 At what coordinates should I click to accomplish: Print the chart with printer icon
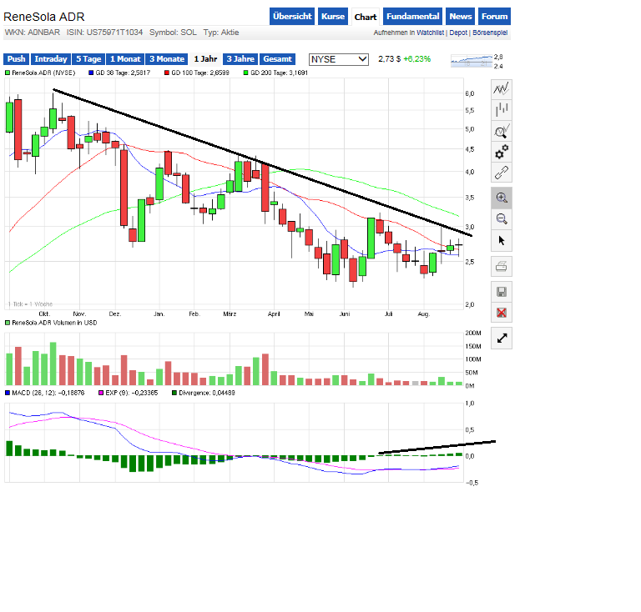pos(502,266)
